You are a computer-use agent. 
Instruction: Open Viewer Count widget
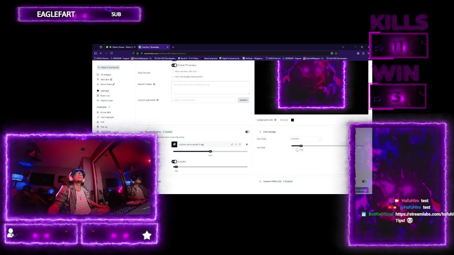click(106, 101)
